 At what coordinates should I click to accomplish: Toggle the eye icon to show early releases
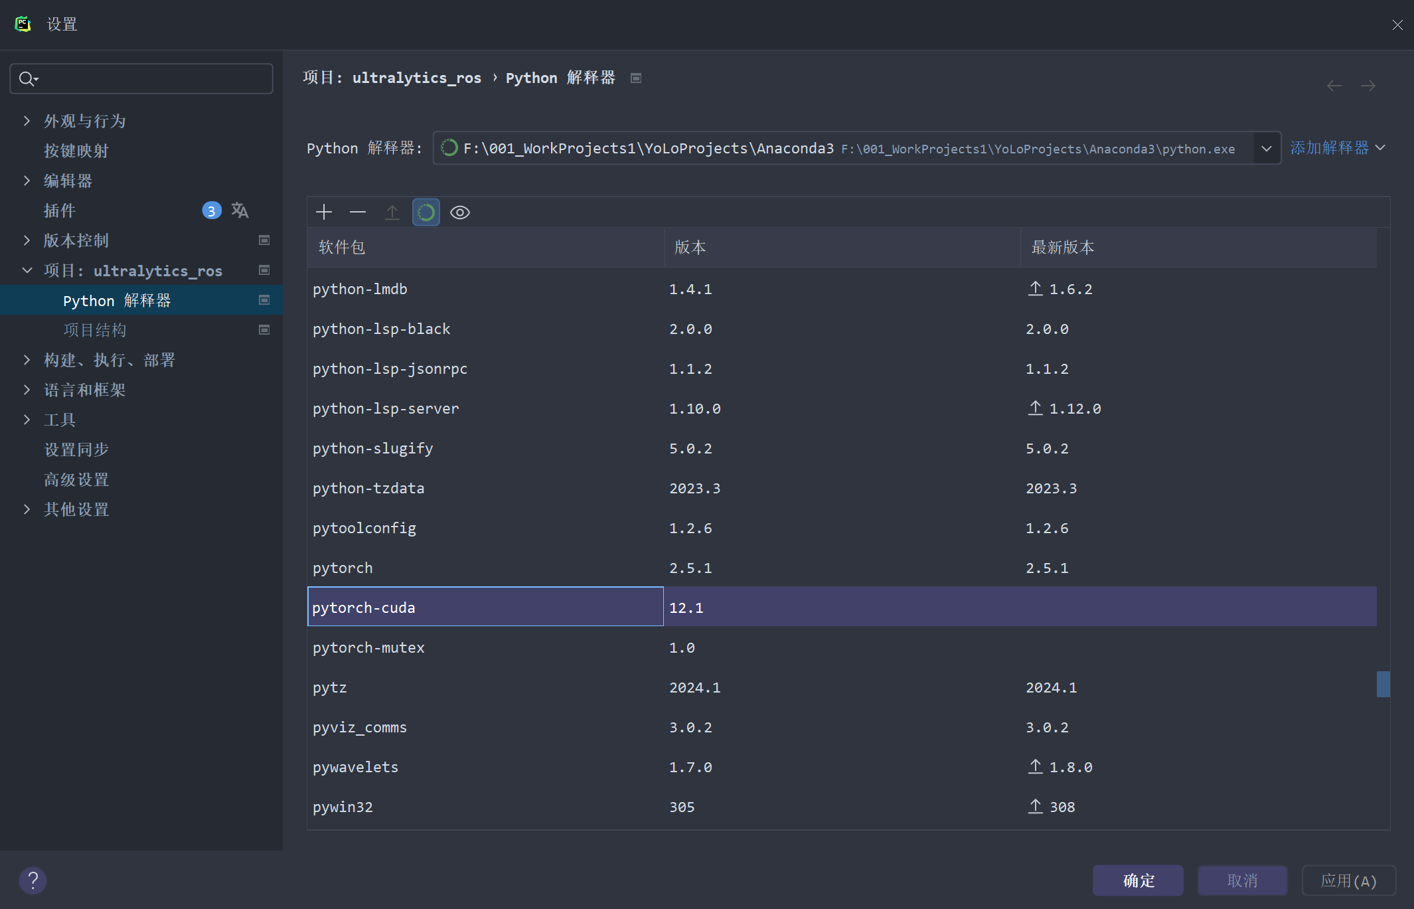[x=459, y=212]
